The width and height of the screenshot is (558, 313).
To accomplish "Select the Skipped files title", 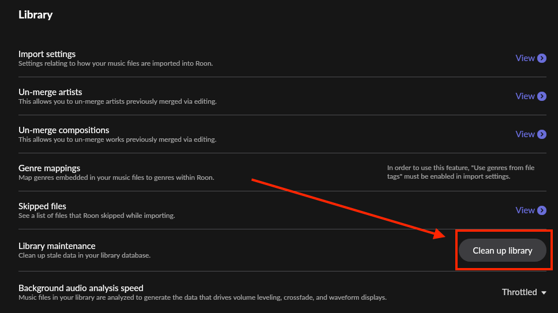I will coord(42,206).
